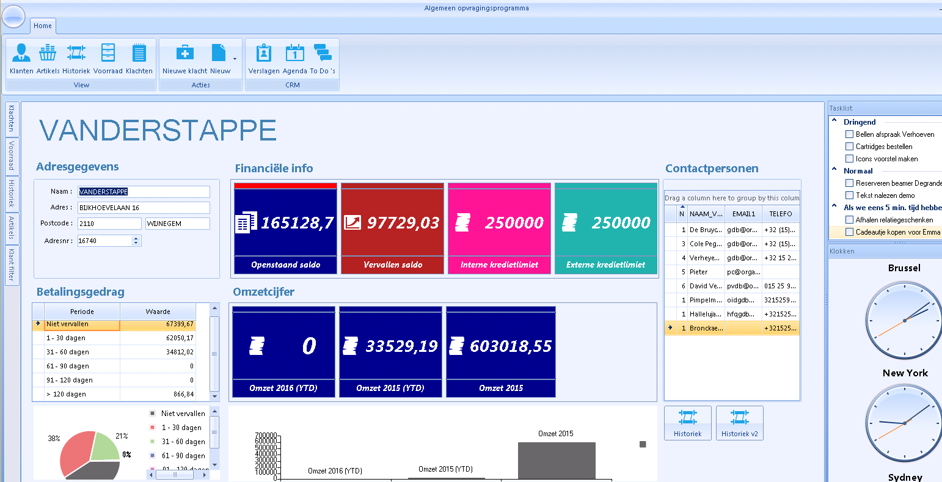The height and width of the screenshot is (482, 942).
Task: Click the round application menu orb
Action: coord(13,16)
